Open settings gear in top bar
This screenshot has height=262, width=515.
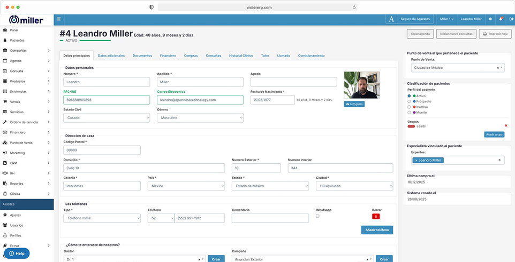(x=490, y=19)
